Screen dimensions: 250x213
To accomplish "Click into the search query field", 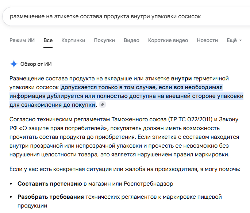I will [126, 16].
